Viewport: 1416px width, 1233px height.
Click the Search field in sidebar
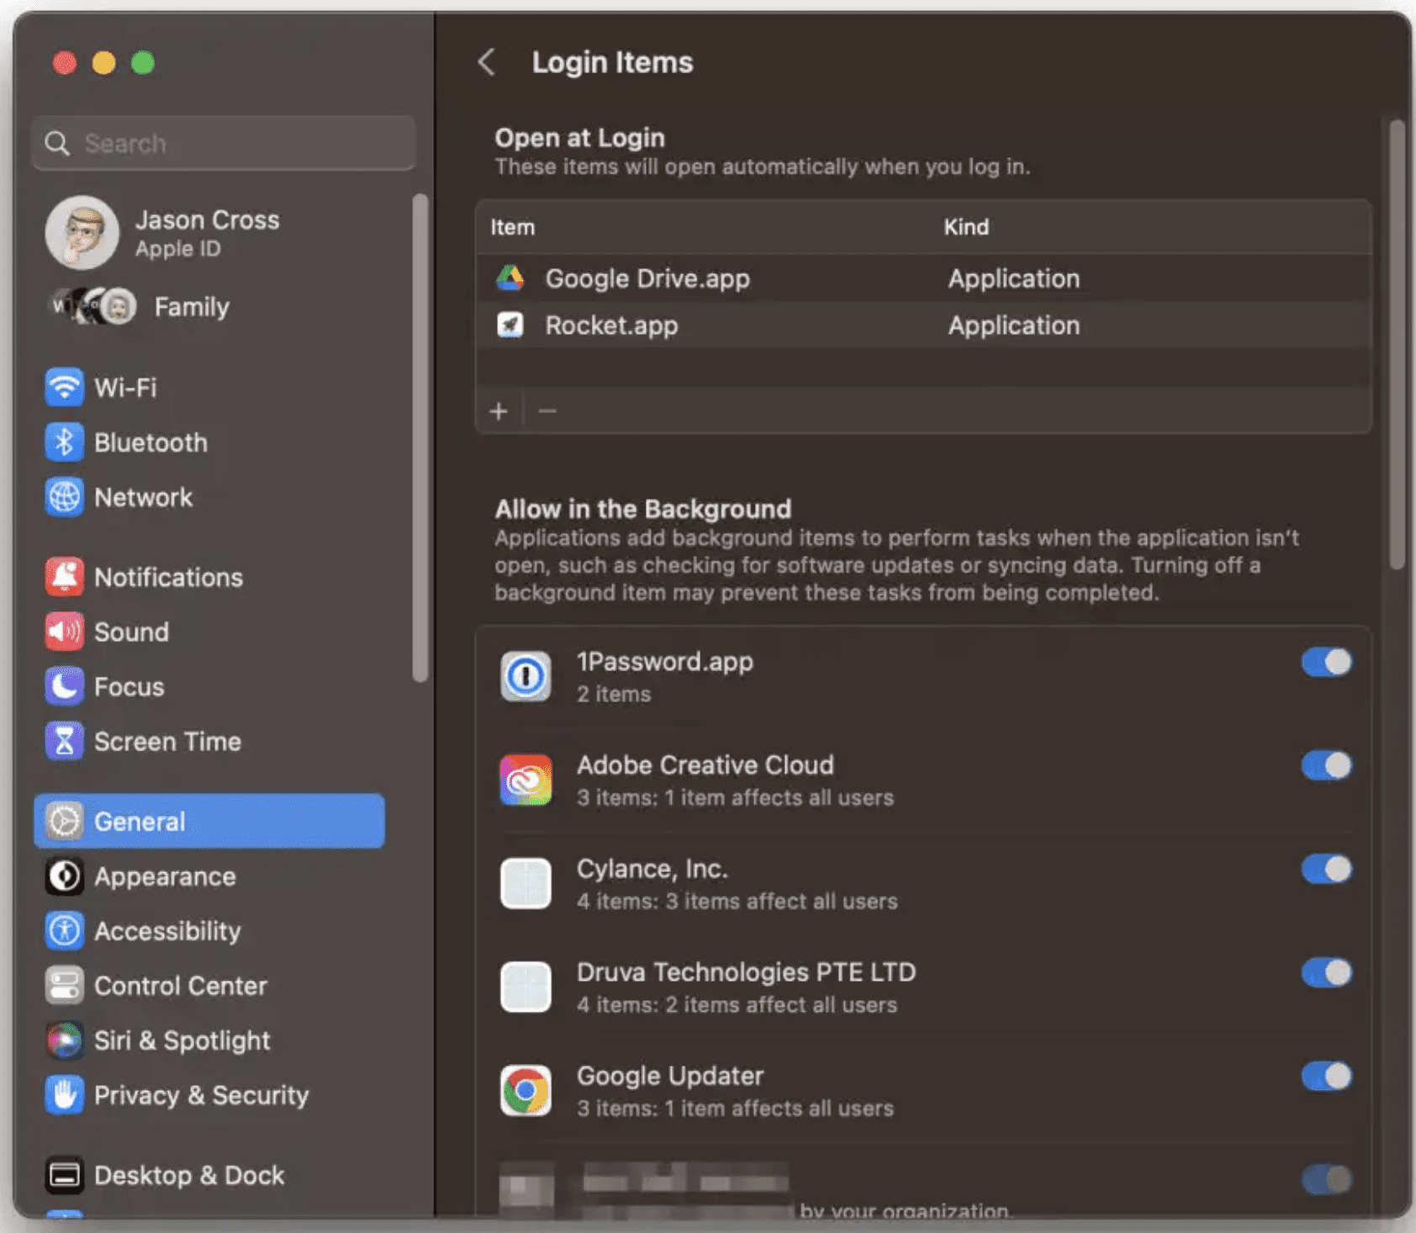pos(224,144)
